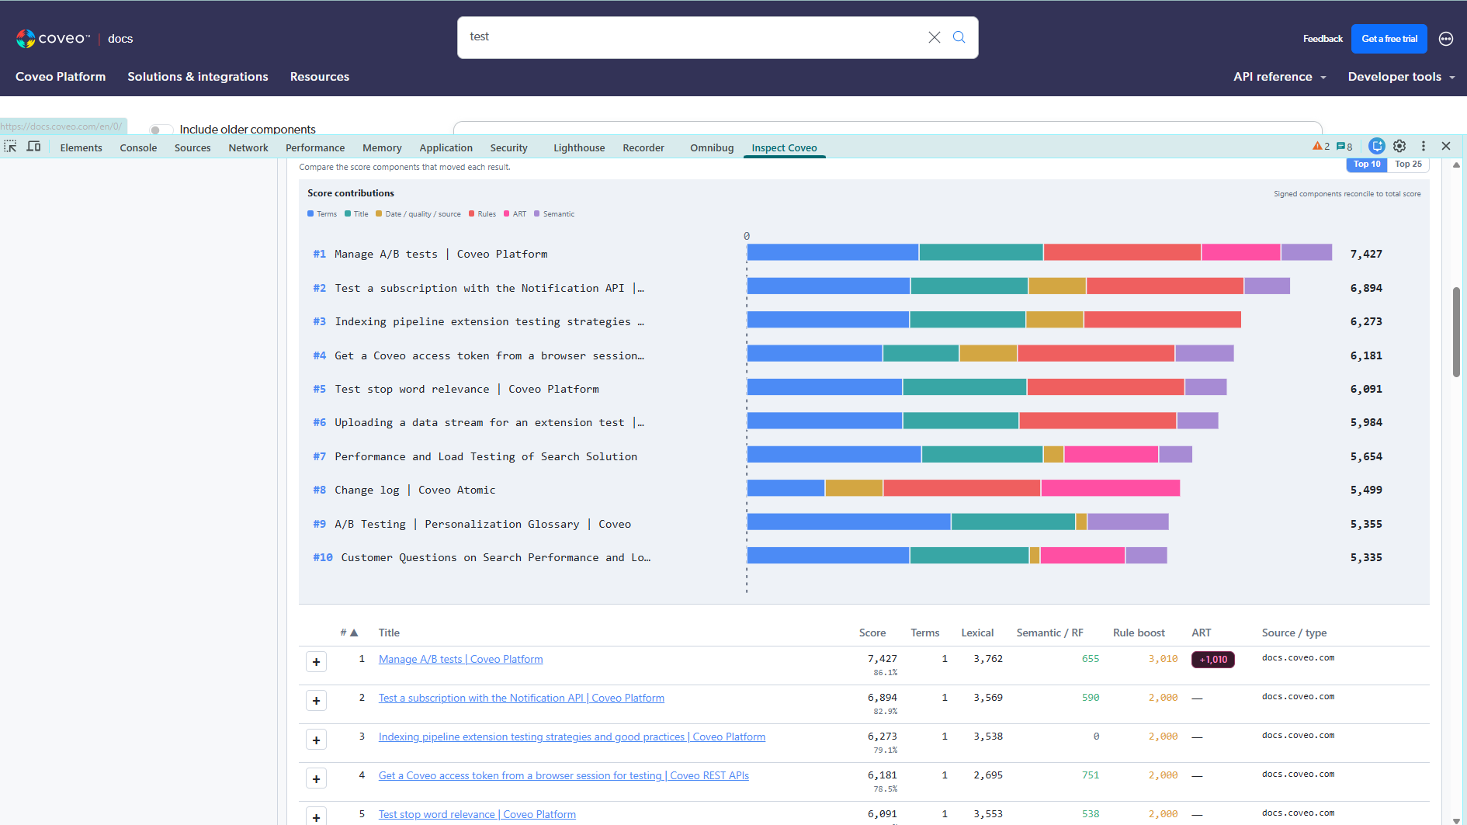Viewport: 1467px width, 825px height.
Task: Click the Get a free trial button
Action: point(1389,39)
